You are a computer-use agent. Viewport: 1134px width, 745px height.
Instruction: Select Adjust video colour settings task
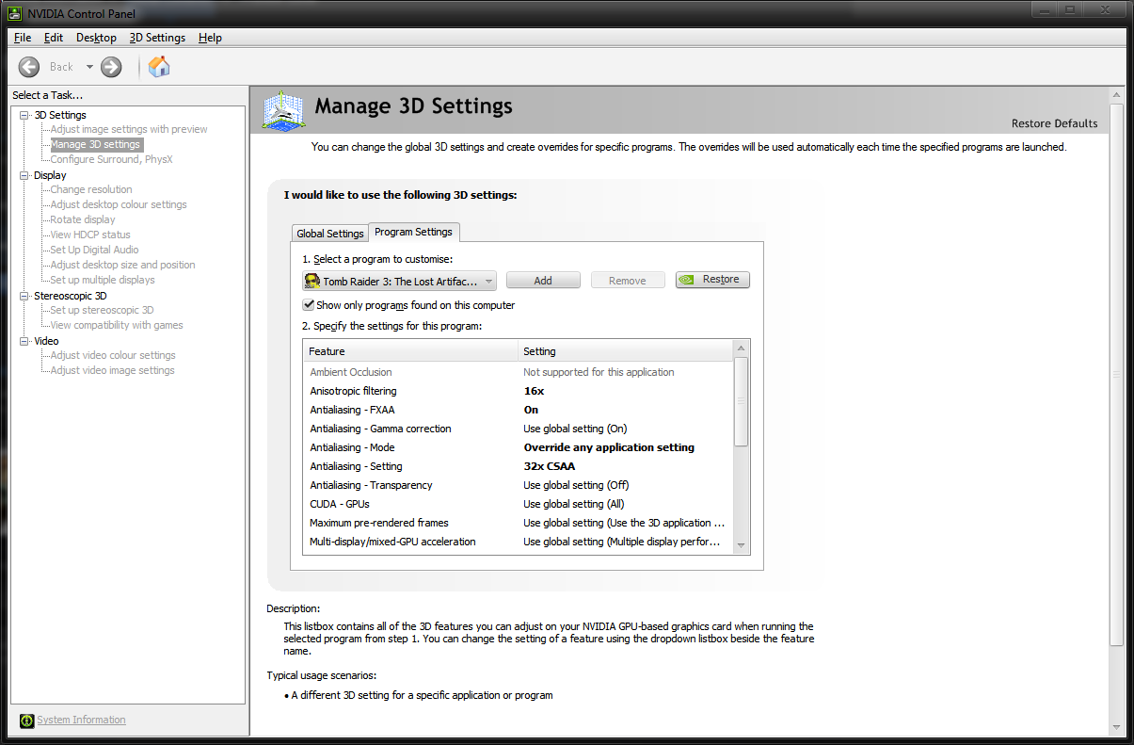(x=113, y=356)
